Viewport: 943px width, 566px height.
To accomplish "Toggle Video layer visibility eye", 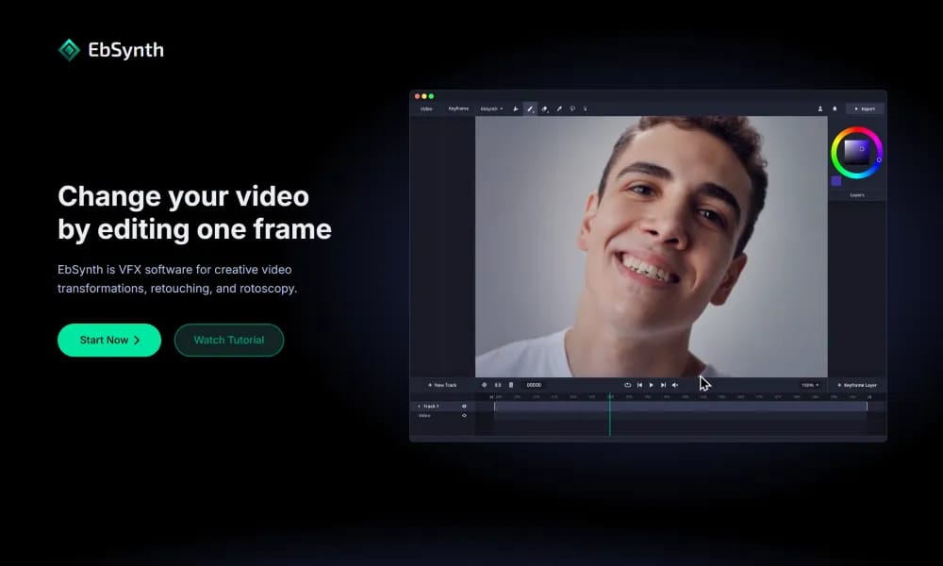I will coord(464,416).
